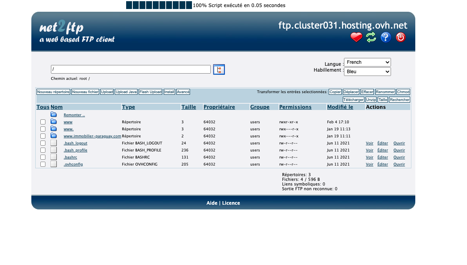Image resolution: width=467 pixels, height=265 pixels.
Task: Open the directory tree icon beside path field
Action: [219, 70]
